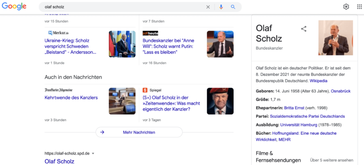Open the Olaf Scholz spd.de result

coord(60,161)
